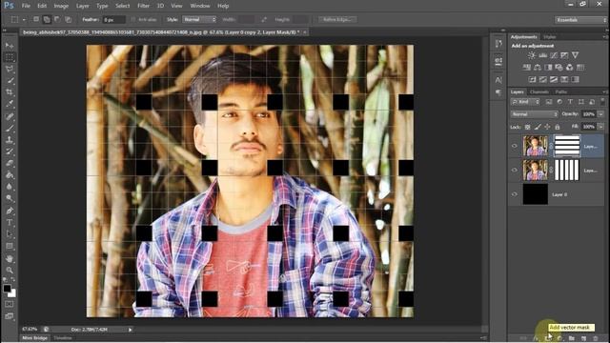Click the Add vector mask button
Image resolution: width=610 pixels, height=343 pixels.
(x=548, y=338)
